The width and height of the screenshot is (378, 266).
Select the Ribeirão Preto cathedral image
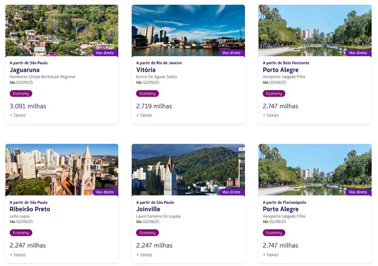point(62,170)
